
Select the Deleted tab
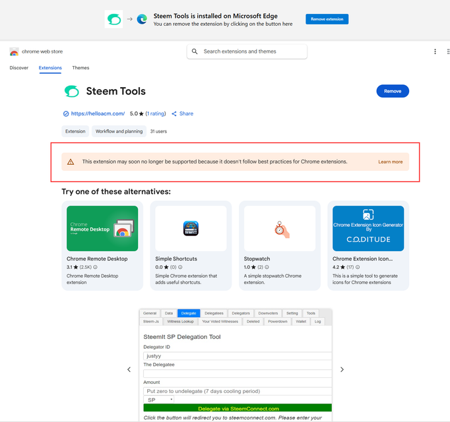click(253, 322)
